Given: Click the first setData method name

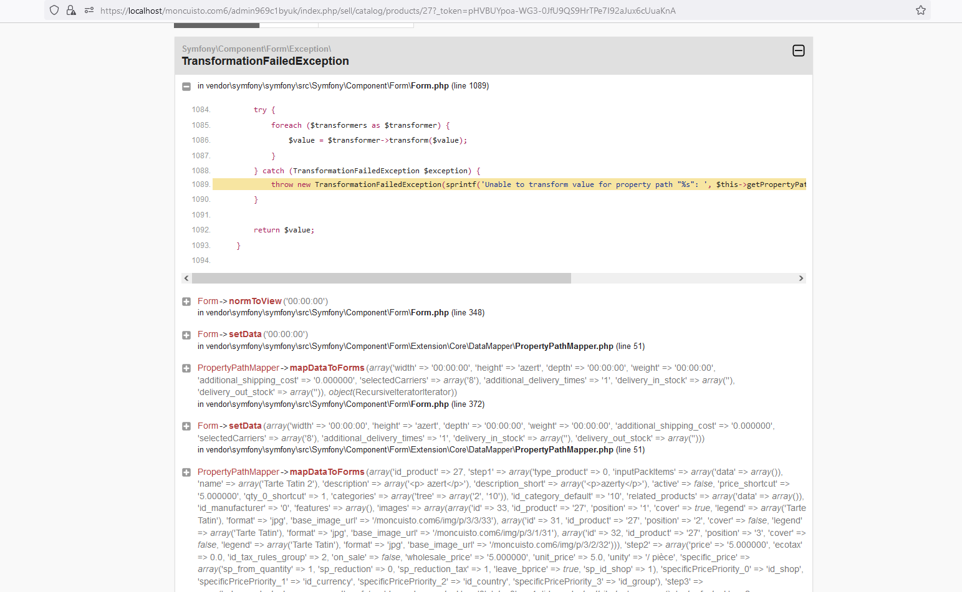Looking at the screenshot, I should (245, 334).
